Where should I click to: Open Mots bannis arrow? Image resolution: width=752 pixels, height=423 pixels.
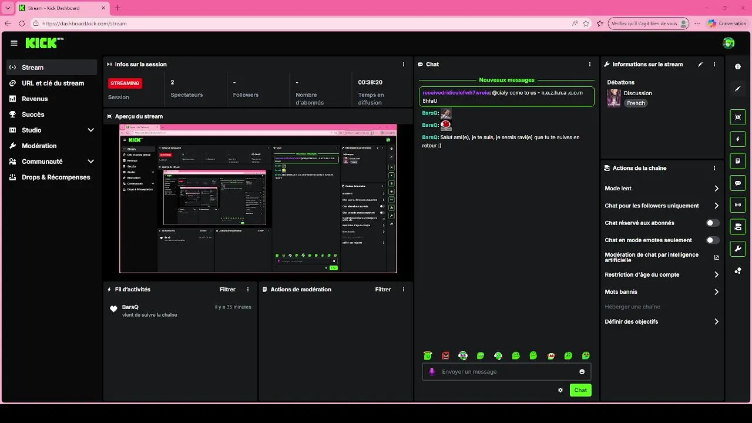pyautogui.click(x=716, y=292)
